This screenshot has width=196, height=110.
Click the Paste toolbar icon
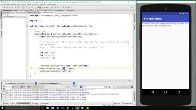tap(21, 7)
